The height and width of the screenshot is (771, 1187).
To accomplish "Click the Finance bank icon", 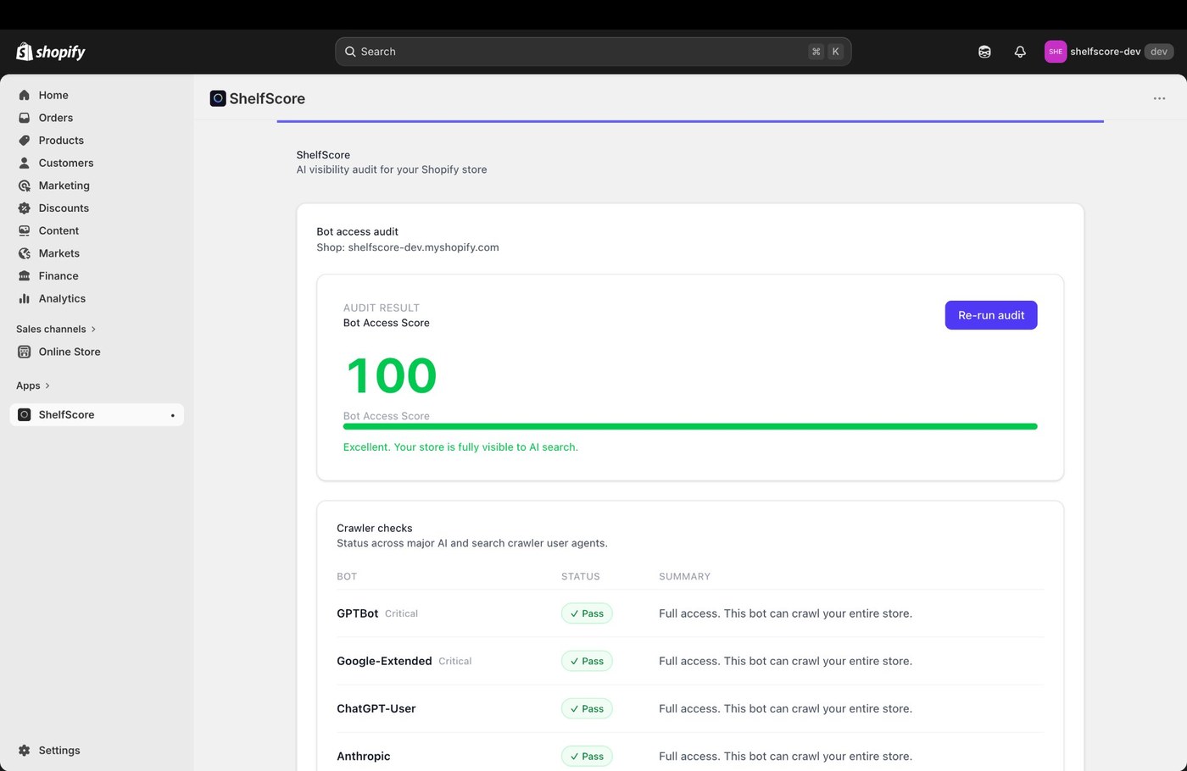I will click(25, 276).
